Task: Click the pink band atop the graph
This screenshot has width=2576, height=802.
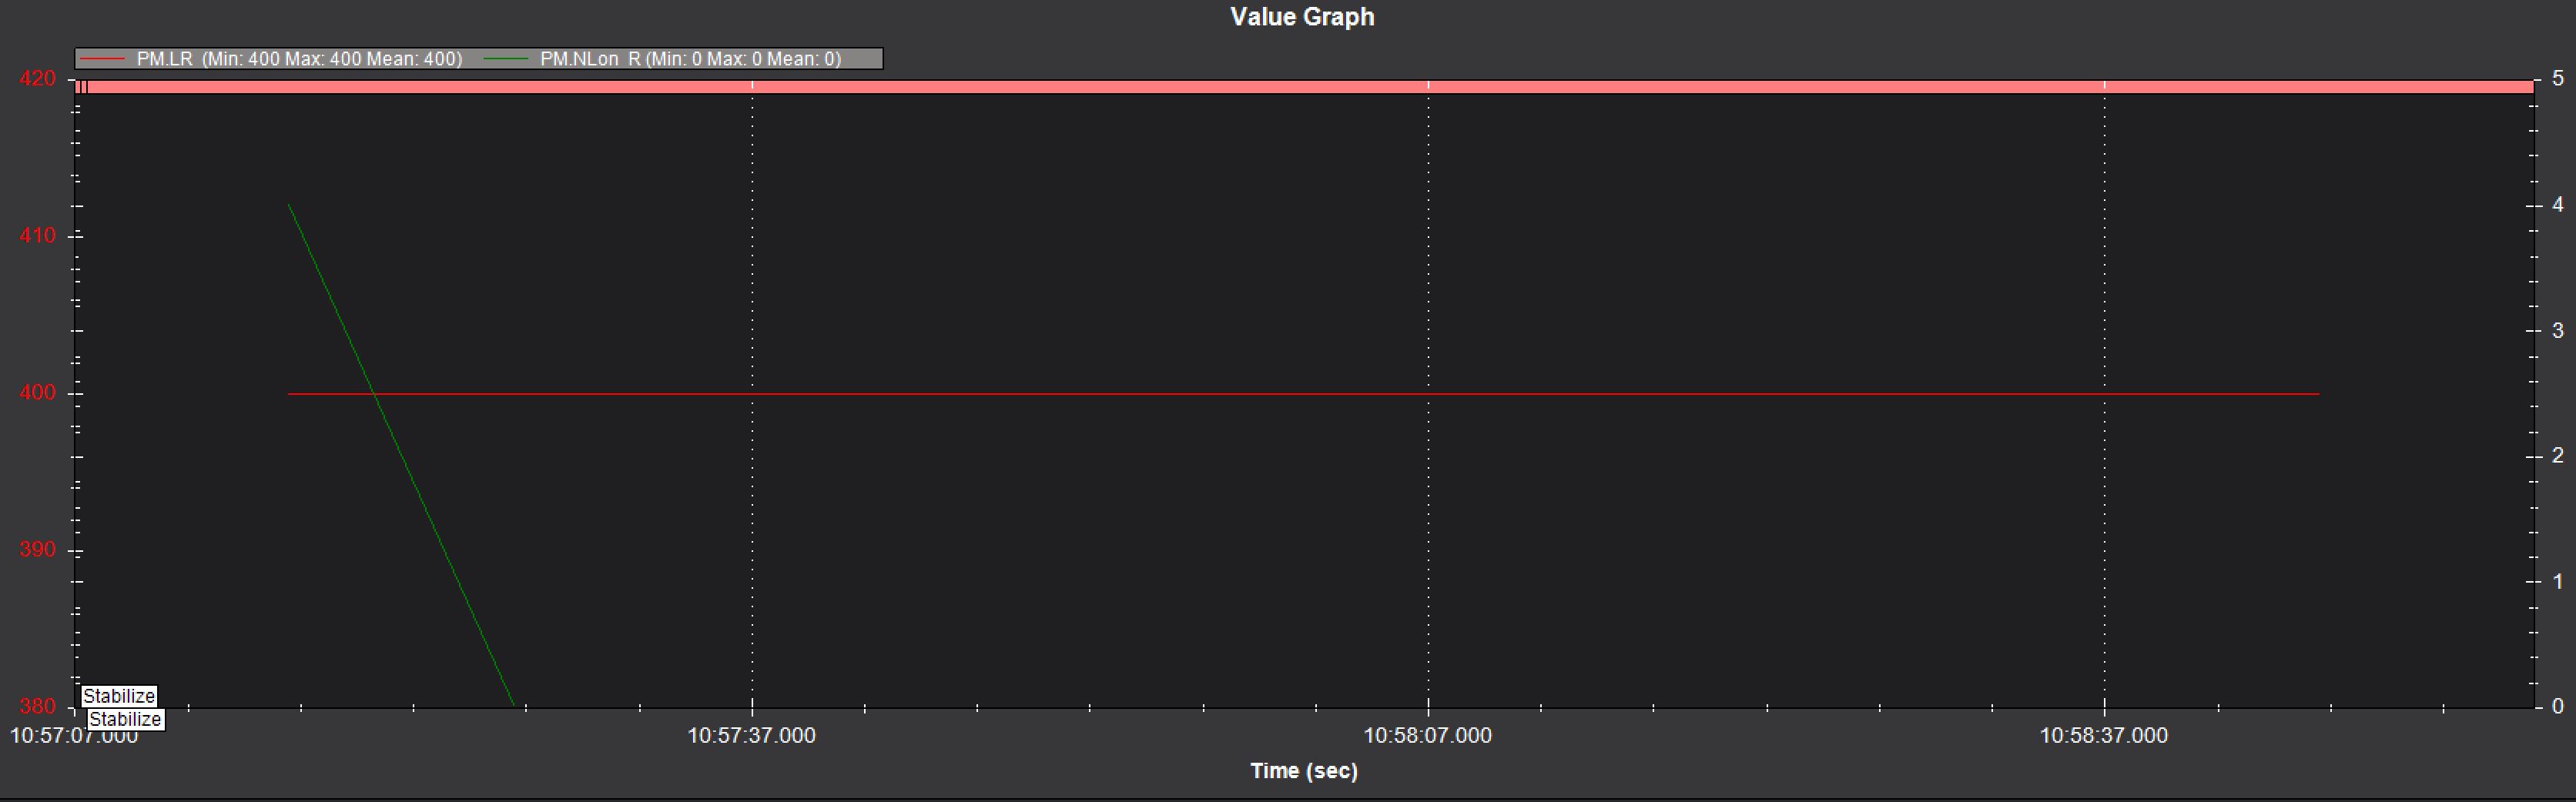Action: (x=1300, y=87)
